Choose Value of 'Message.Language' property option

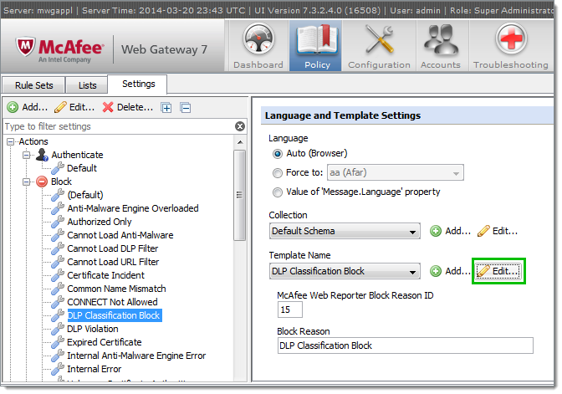[x=278, y=192]
